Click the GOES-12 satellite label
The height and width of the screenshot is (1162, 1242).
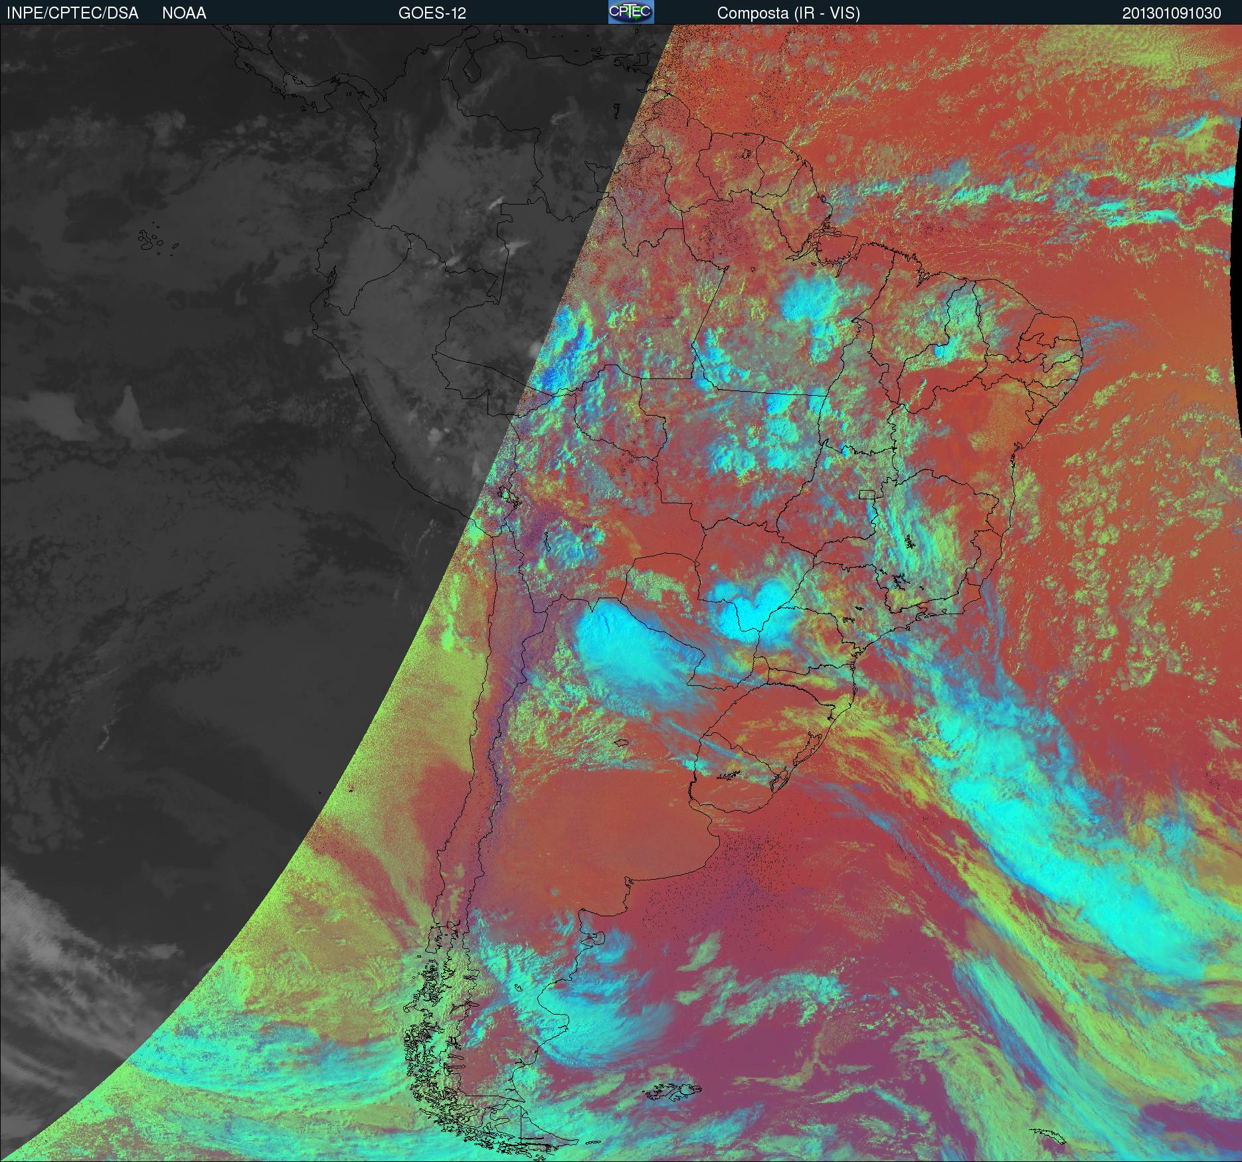pos(432,13)
